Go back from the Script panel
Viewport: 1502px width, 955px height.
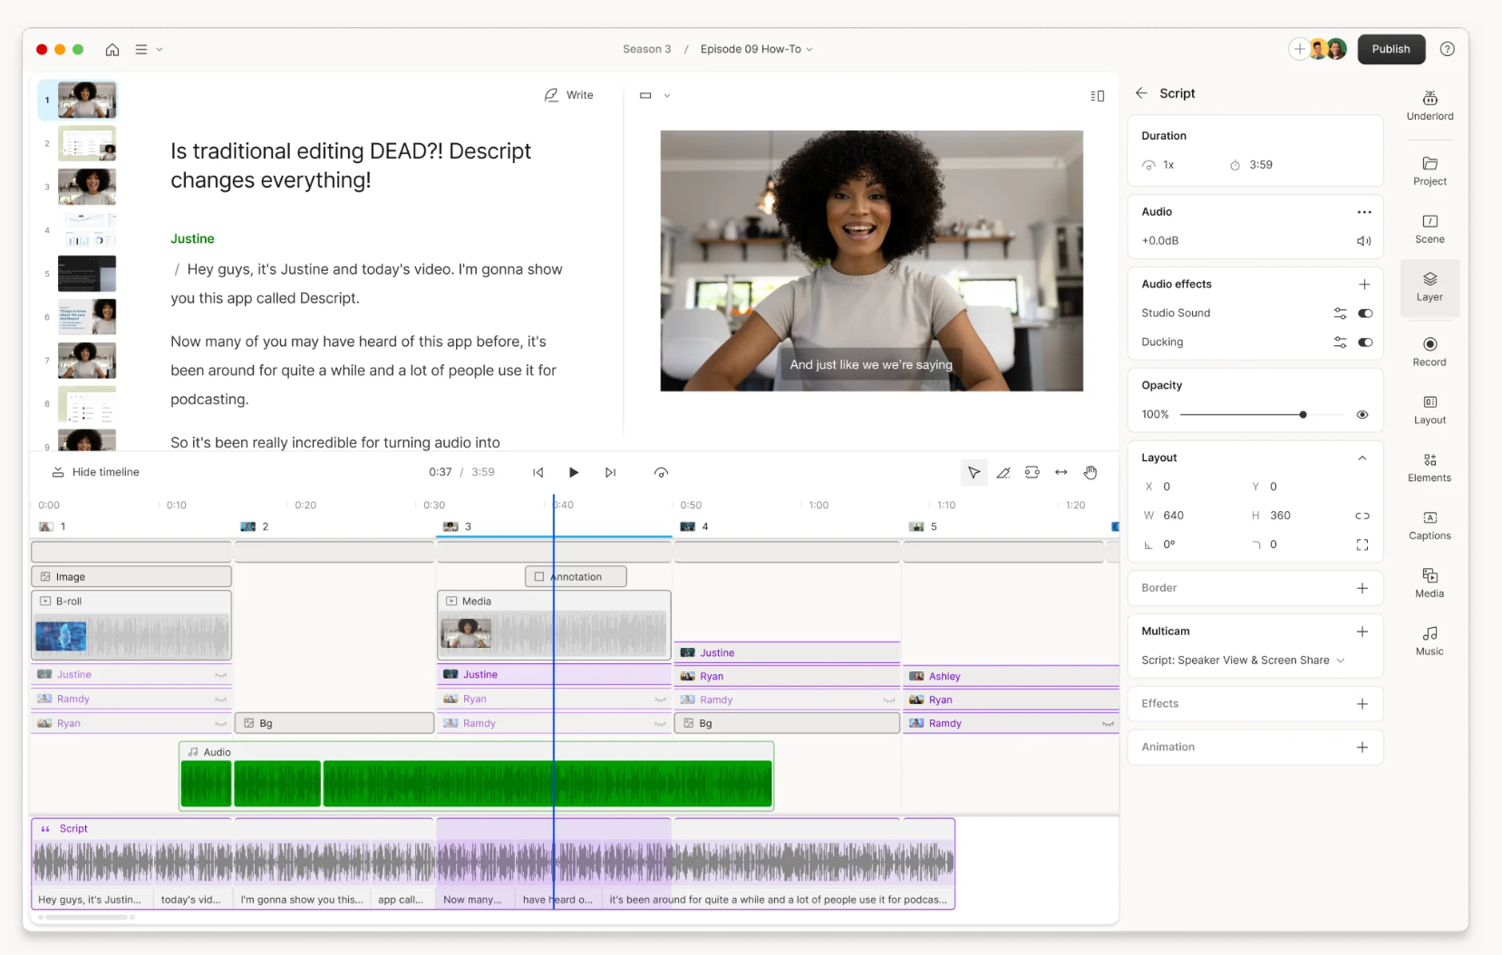(x=1141, y=93)
